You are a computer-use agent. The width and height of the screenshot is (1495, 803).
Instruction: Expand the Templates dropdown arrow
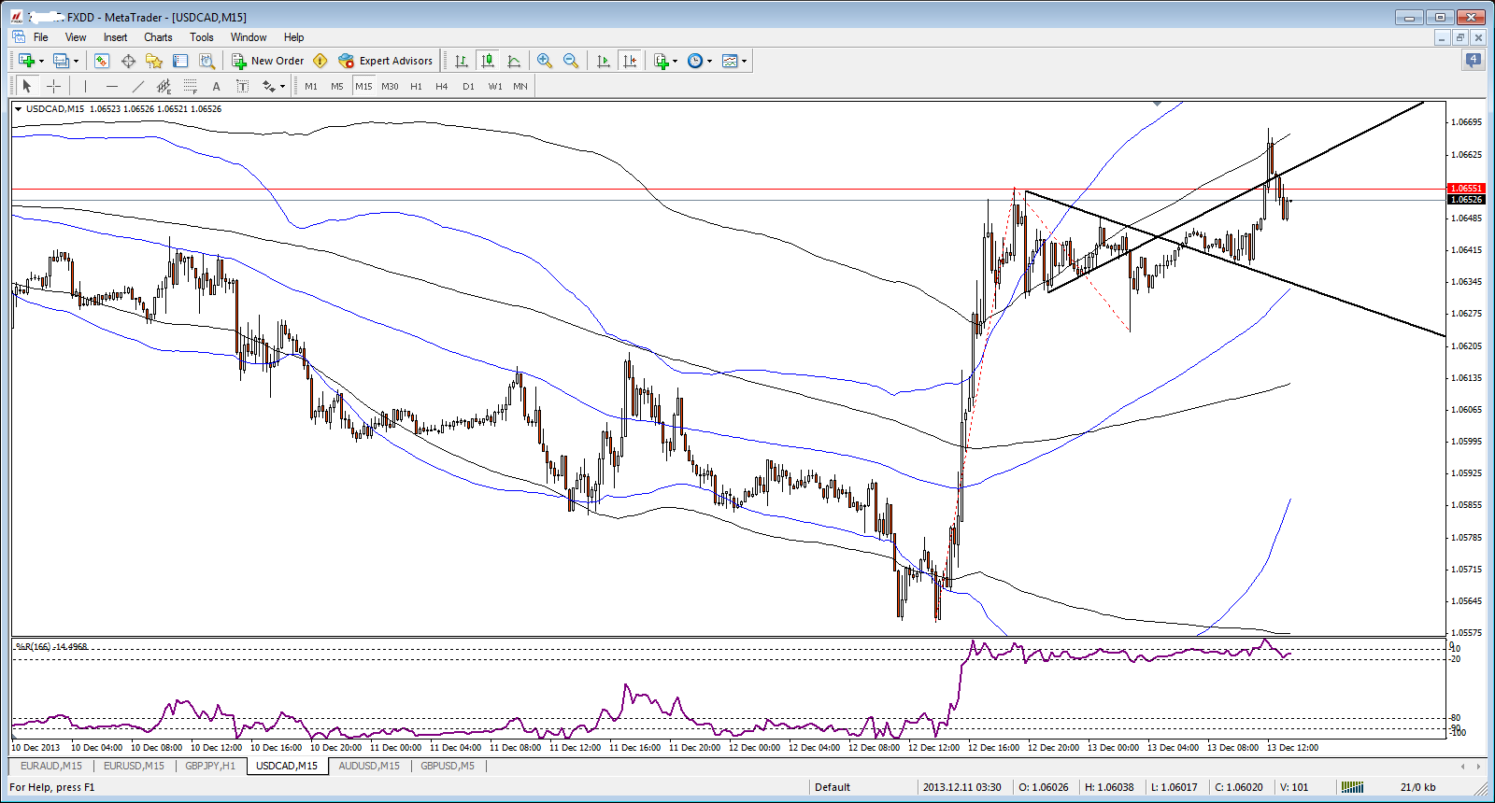pos(745,62)
